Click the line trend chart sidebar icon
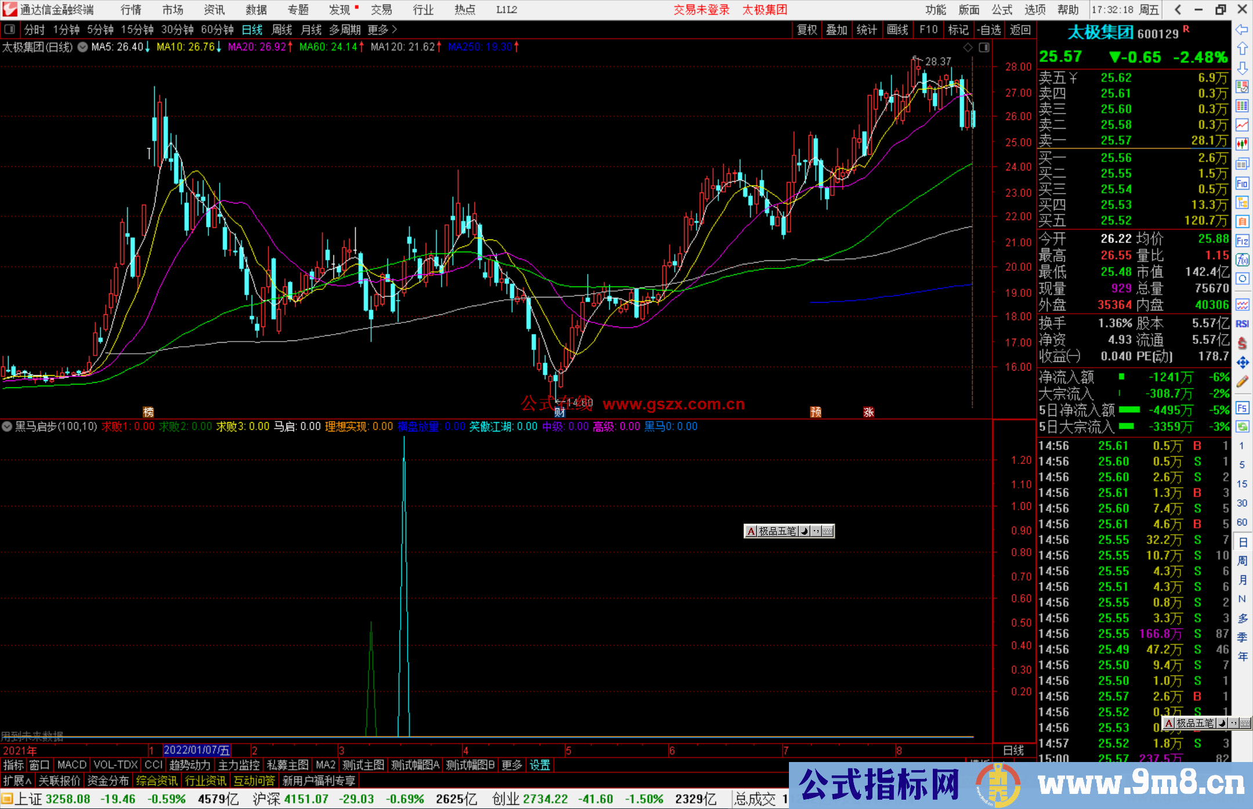 (x=1242, y=125)
